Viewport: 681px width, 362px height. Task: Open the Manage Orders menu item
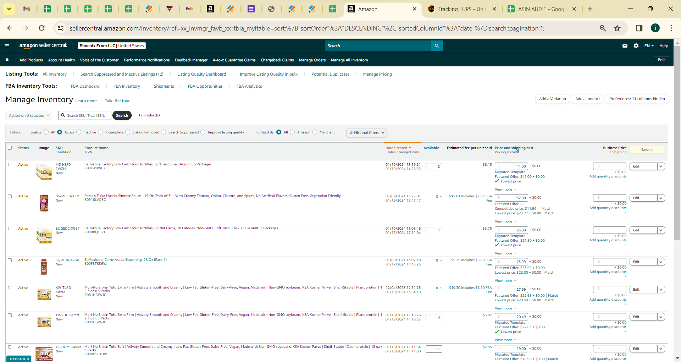tap(312, 60)
